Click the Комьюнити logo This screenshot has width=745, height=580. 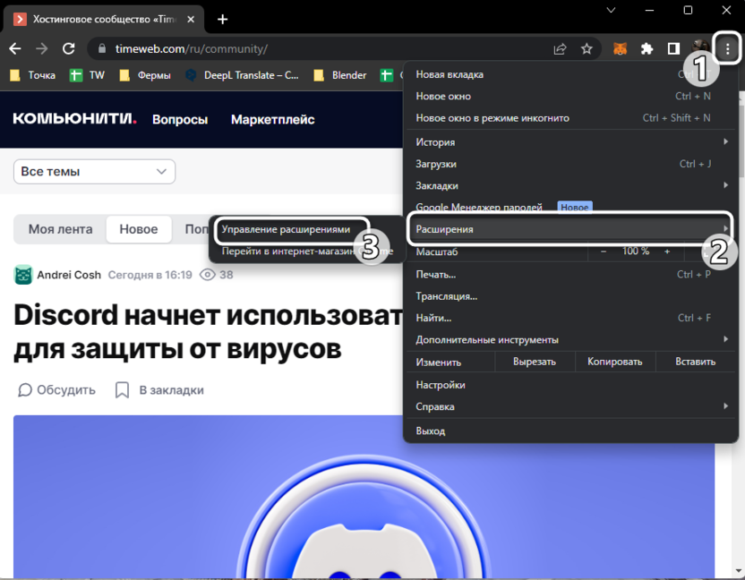click(74, 119)
